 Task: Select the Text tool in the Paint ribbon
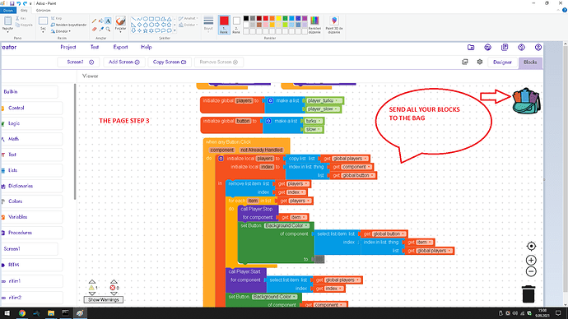click(x=108, y=21)
